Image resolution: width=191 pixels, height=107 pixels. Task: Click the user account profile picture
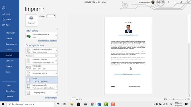coord(153,2)
